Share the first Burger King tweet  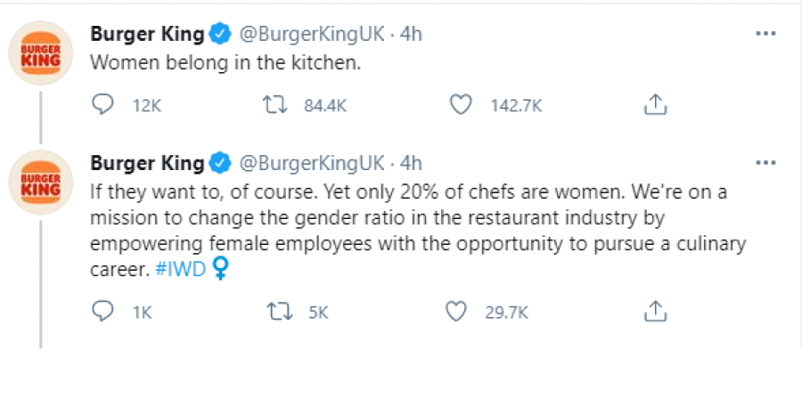click(655, 105)
